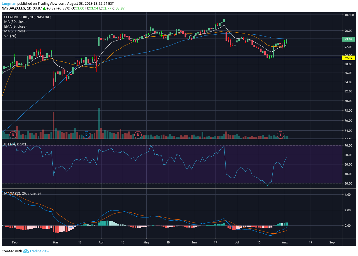This screenshot has height=256, width=358.
Task: Click the O:93.00 open value in header
Action: 77,8
